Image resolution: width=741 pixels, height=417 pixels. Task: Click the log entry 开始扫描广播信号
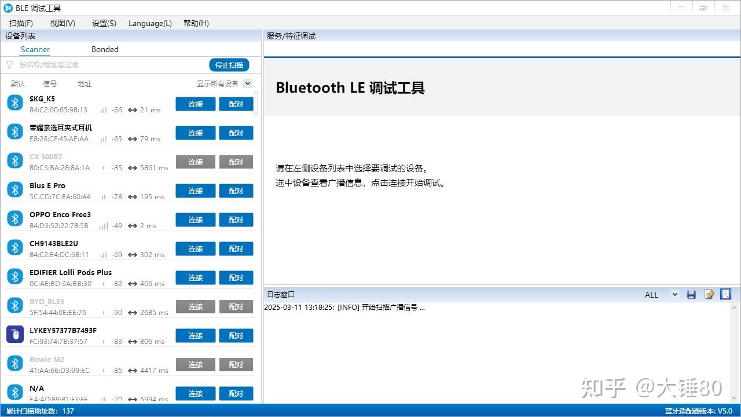(344, 308)
